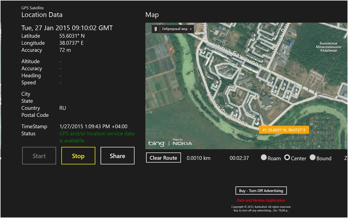Click the Bing logo on the map
The image size is (348, 218).
coord(156,143)
